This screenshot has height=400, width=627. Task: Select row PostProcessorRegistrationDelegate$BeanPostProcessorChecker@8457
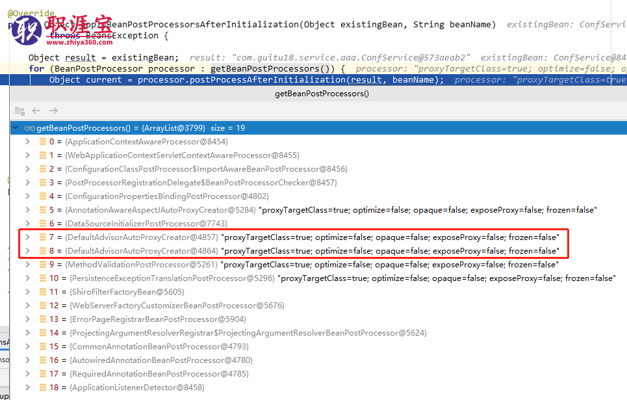point(318,182)
